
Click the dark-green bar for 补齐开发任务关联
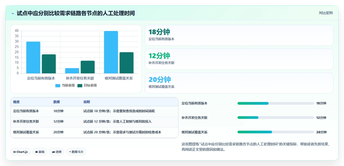(x=88, y=67)
